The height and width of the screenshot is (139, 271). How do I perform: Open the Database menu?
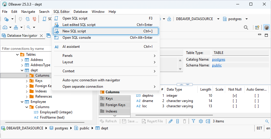[x=81, y=12]
